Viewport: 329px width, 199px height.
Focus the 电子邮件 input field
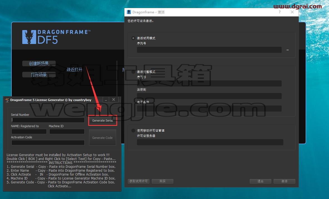[209, 109]
